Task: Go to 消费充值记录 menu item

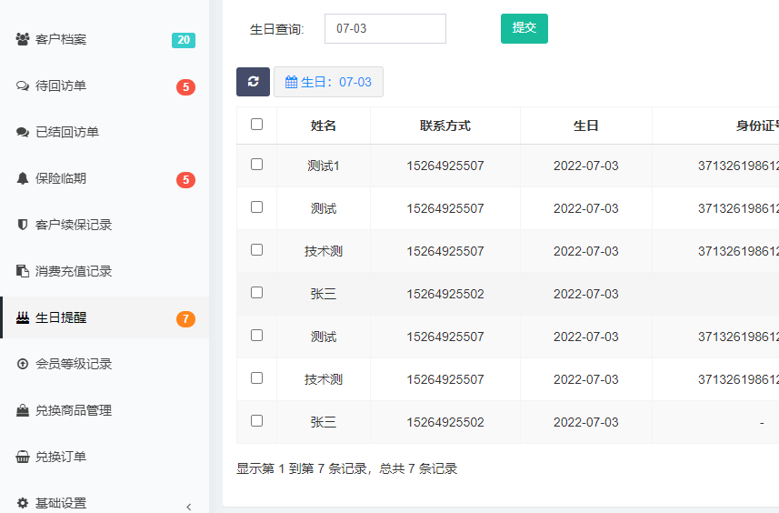Action: (74, 271)
